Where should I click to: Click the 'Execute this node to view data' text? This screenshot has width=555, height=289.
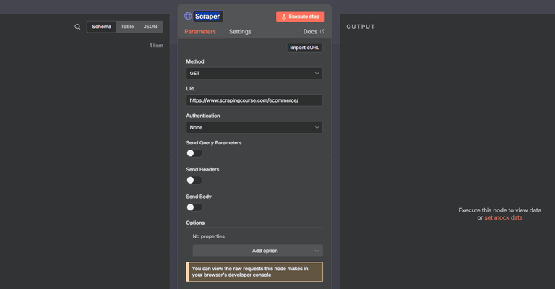point(500,210)
